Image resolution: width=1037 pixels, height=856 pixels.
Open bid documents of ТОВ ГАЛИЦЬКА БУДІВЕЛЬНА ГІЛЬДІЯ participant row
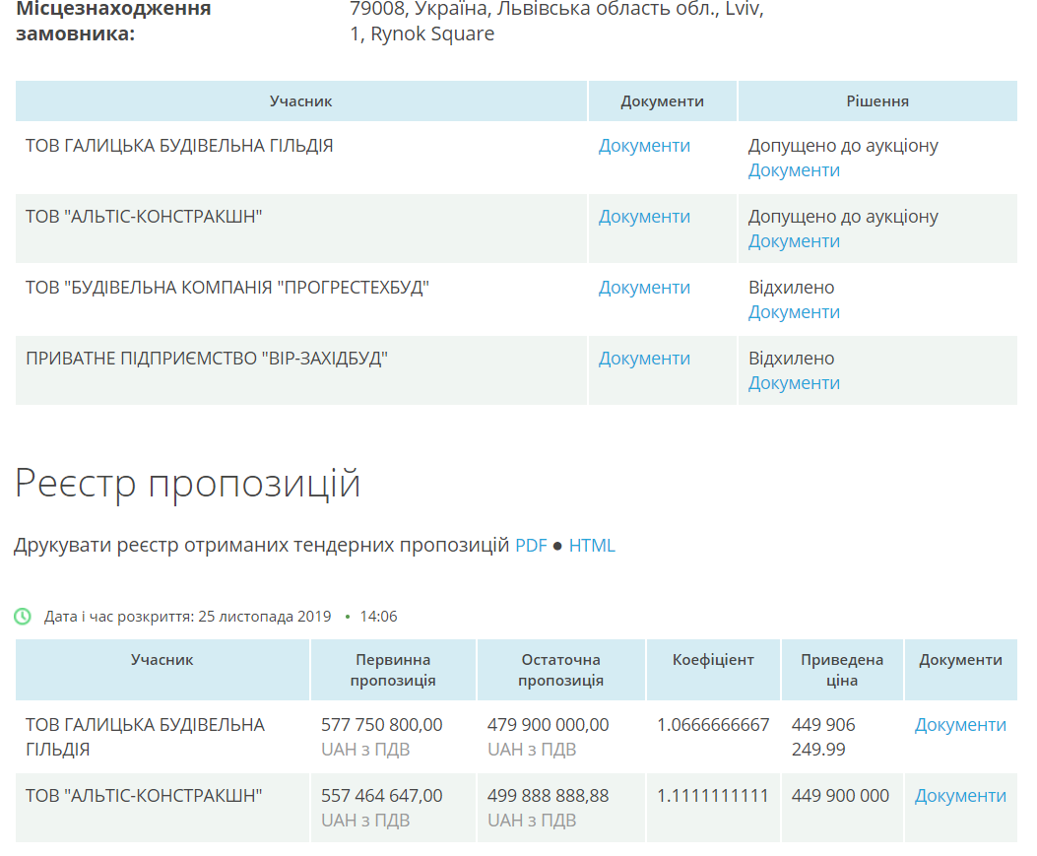click(x=644, y=146)
